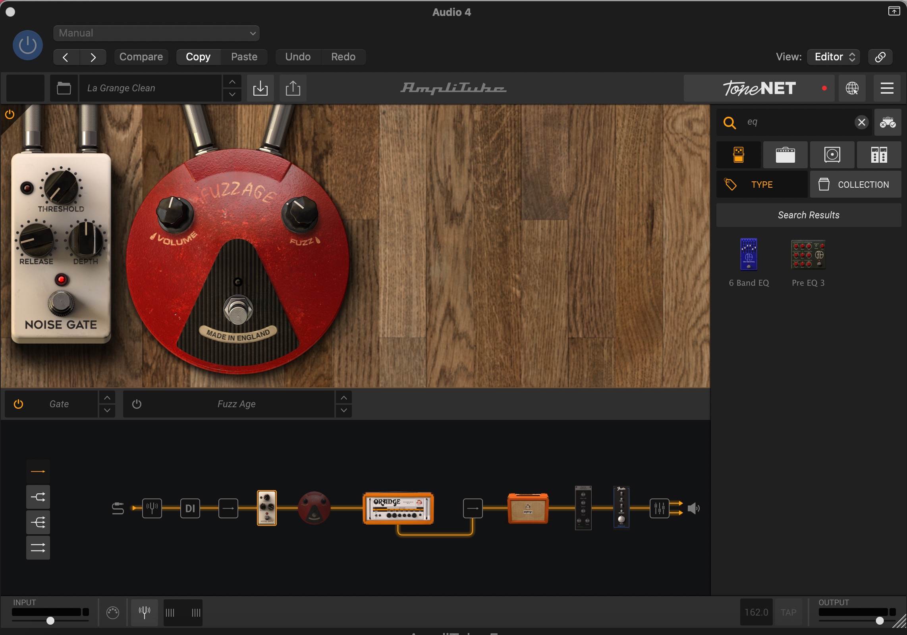Select the Noise Gate pedal in chain
Screen dimensions: 907x635
pyautogui.click(x=267, y=508)
